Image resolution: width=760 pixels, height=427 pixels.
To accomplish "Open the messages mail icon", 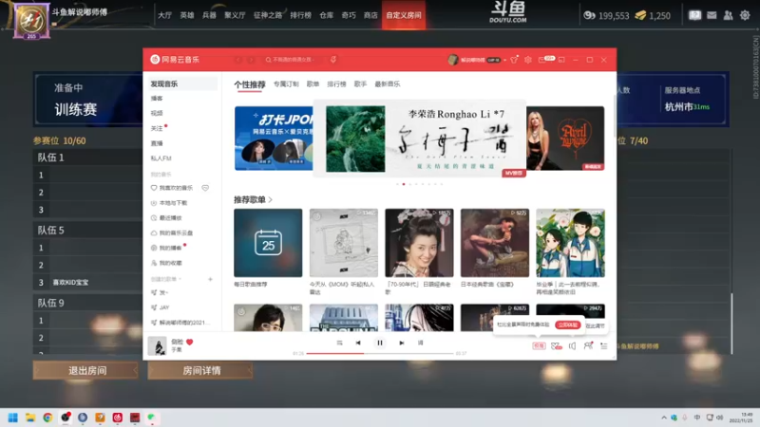I will [542, 60].
